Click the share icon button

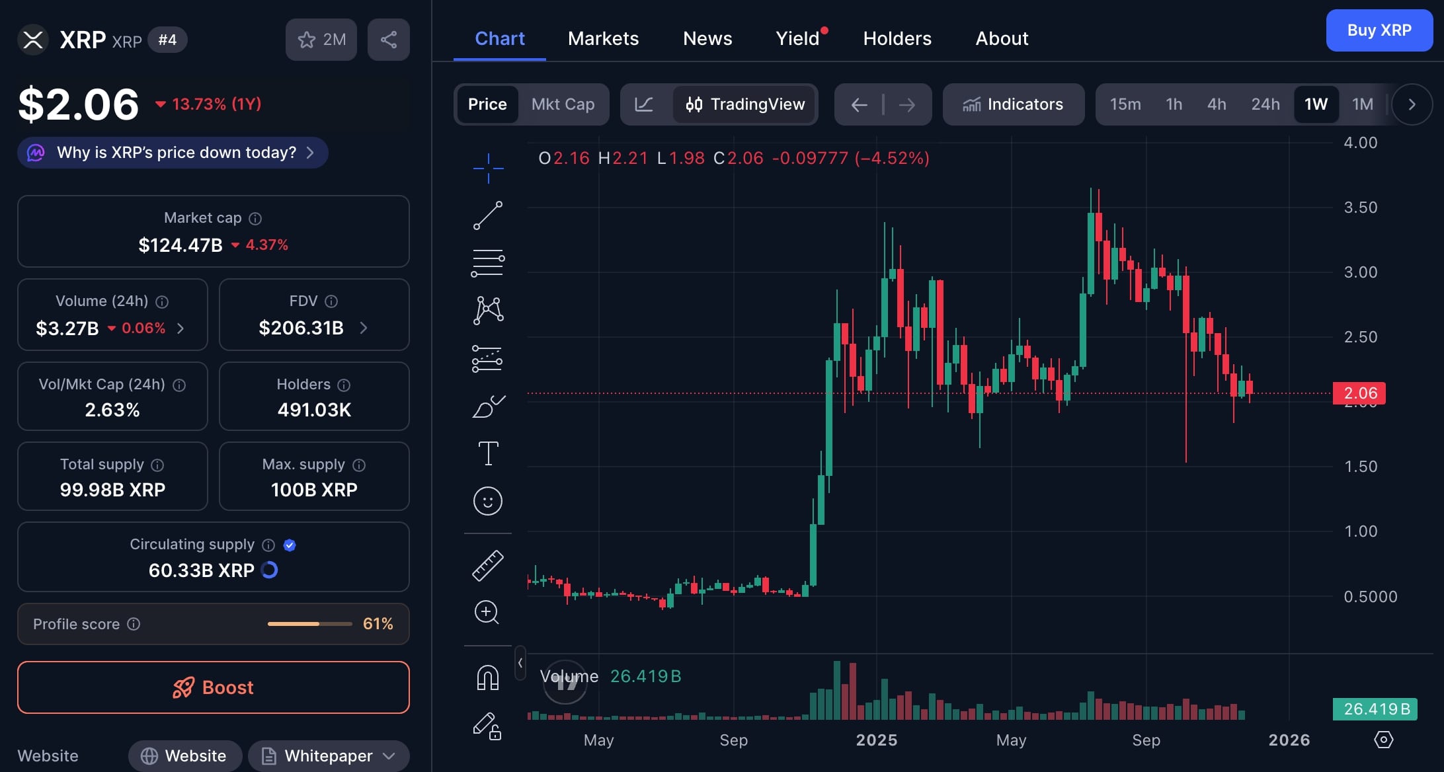click(389, 40)
